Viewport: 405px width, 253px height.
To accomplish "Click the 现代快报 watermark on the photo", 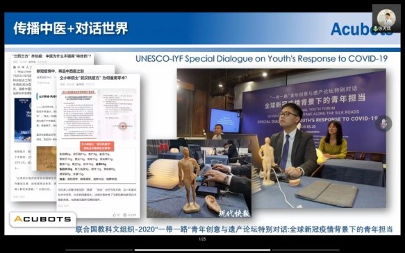I will click(x=234, y=213).
